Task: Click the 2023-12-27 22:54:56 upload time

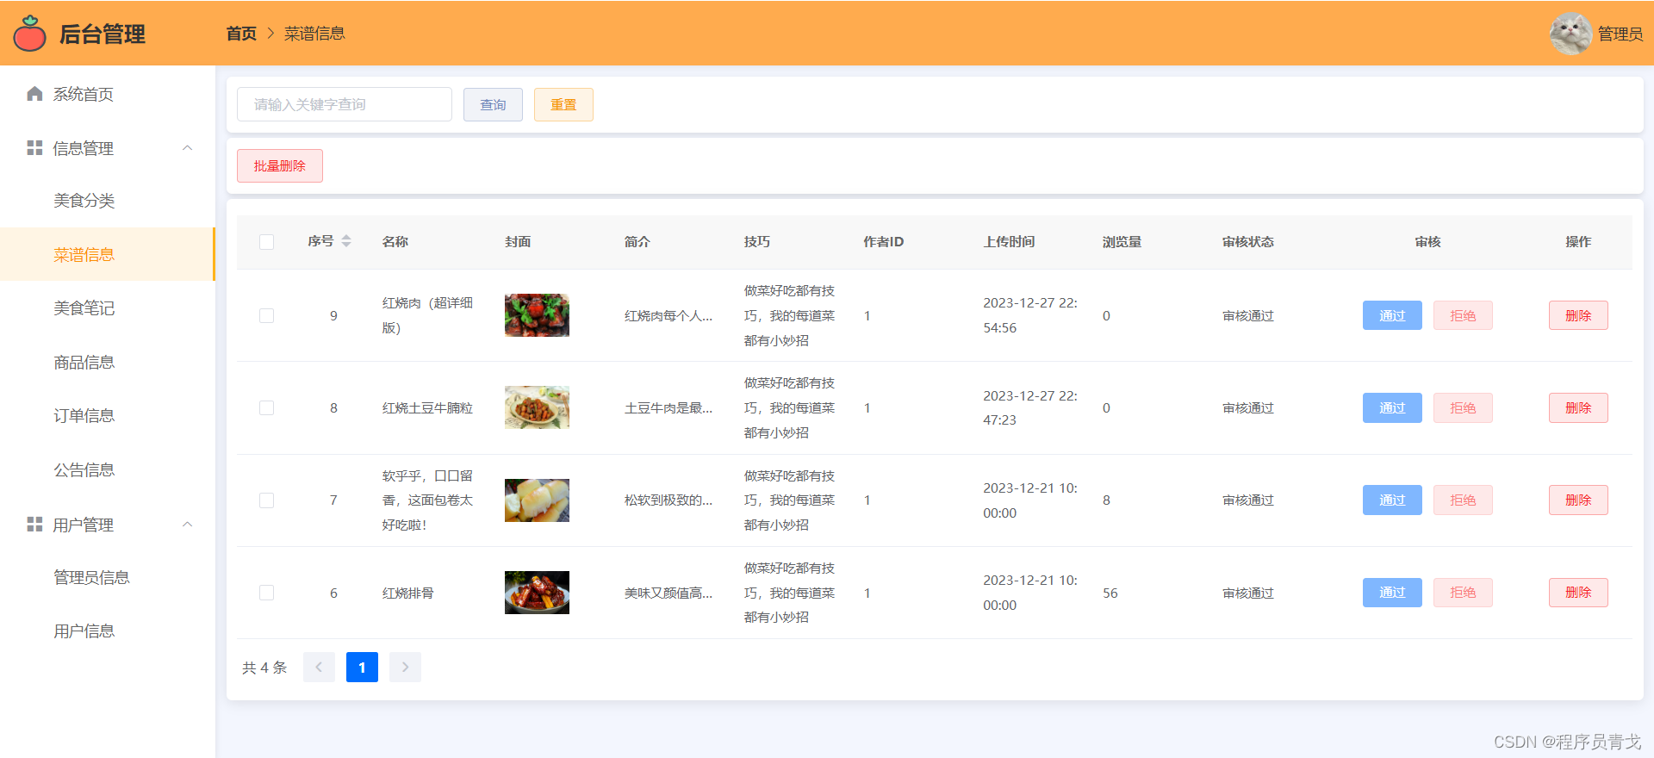Action: click(1030, 315)
